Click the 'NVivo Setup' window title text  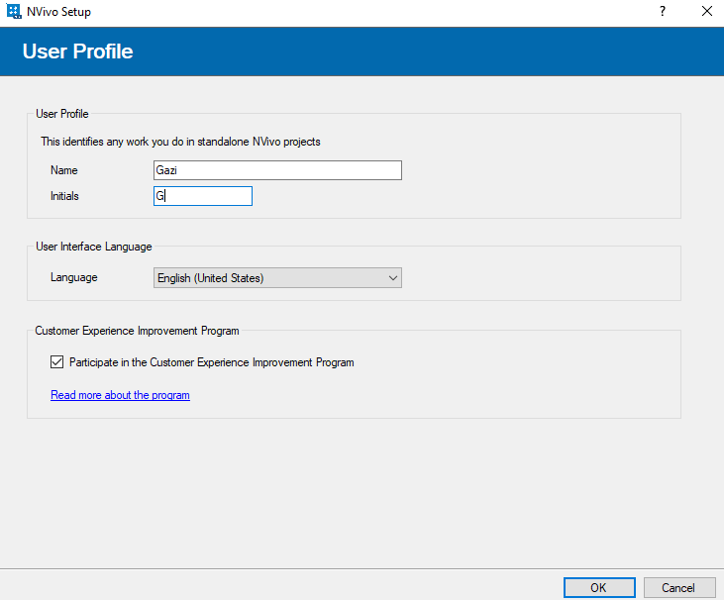58,12
